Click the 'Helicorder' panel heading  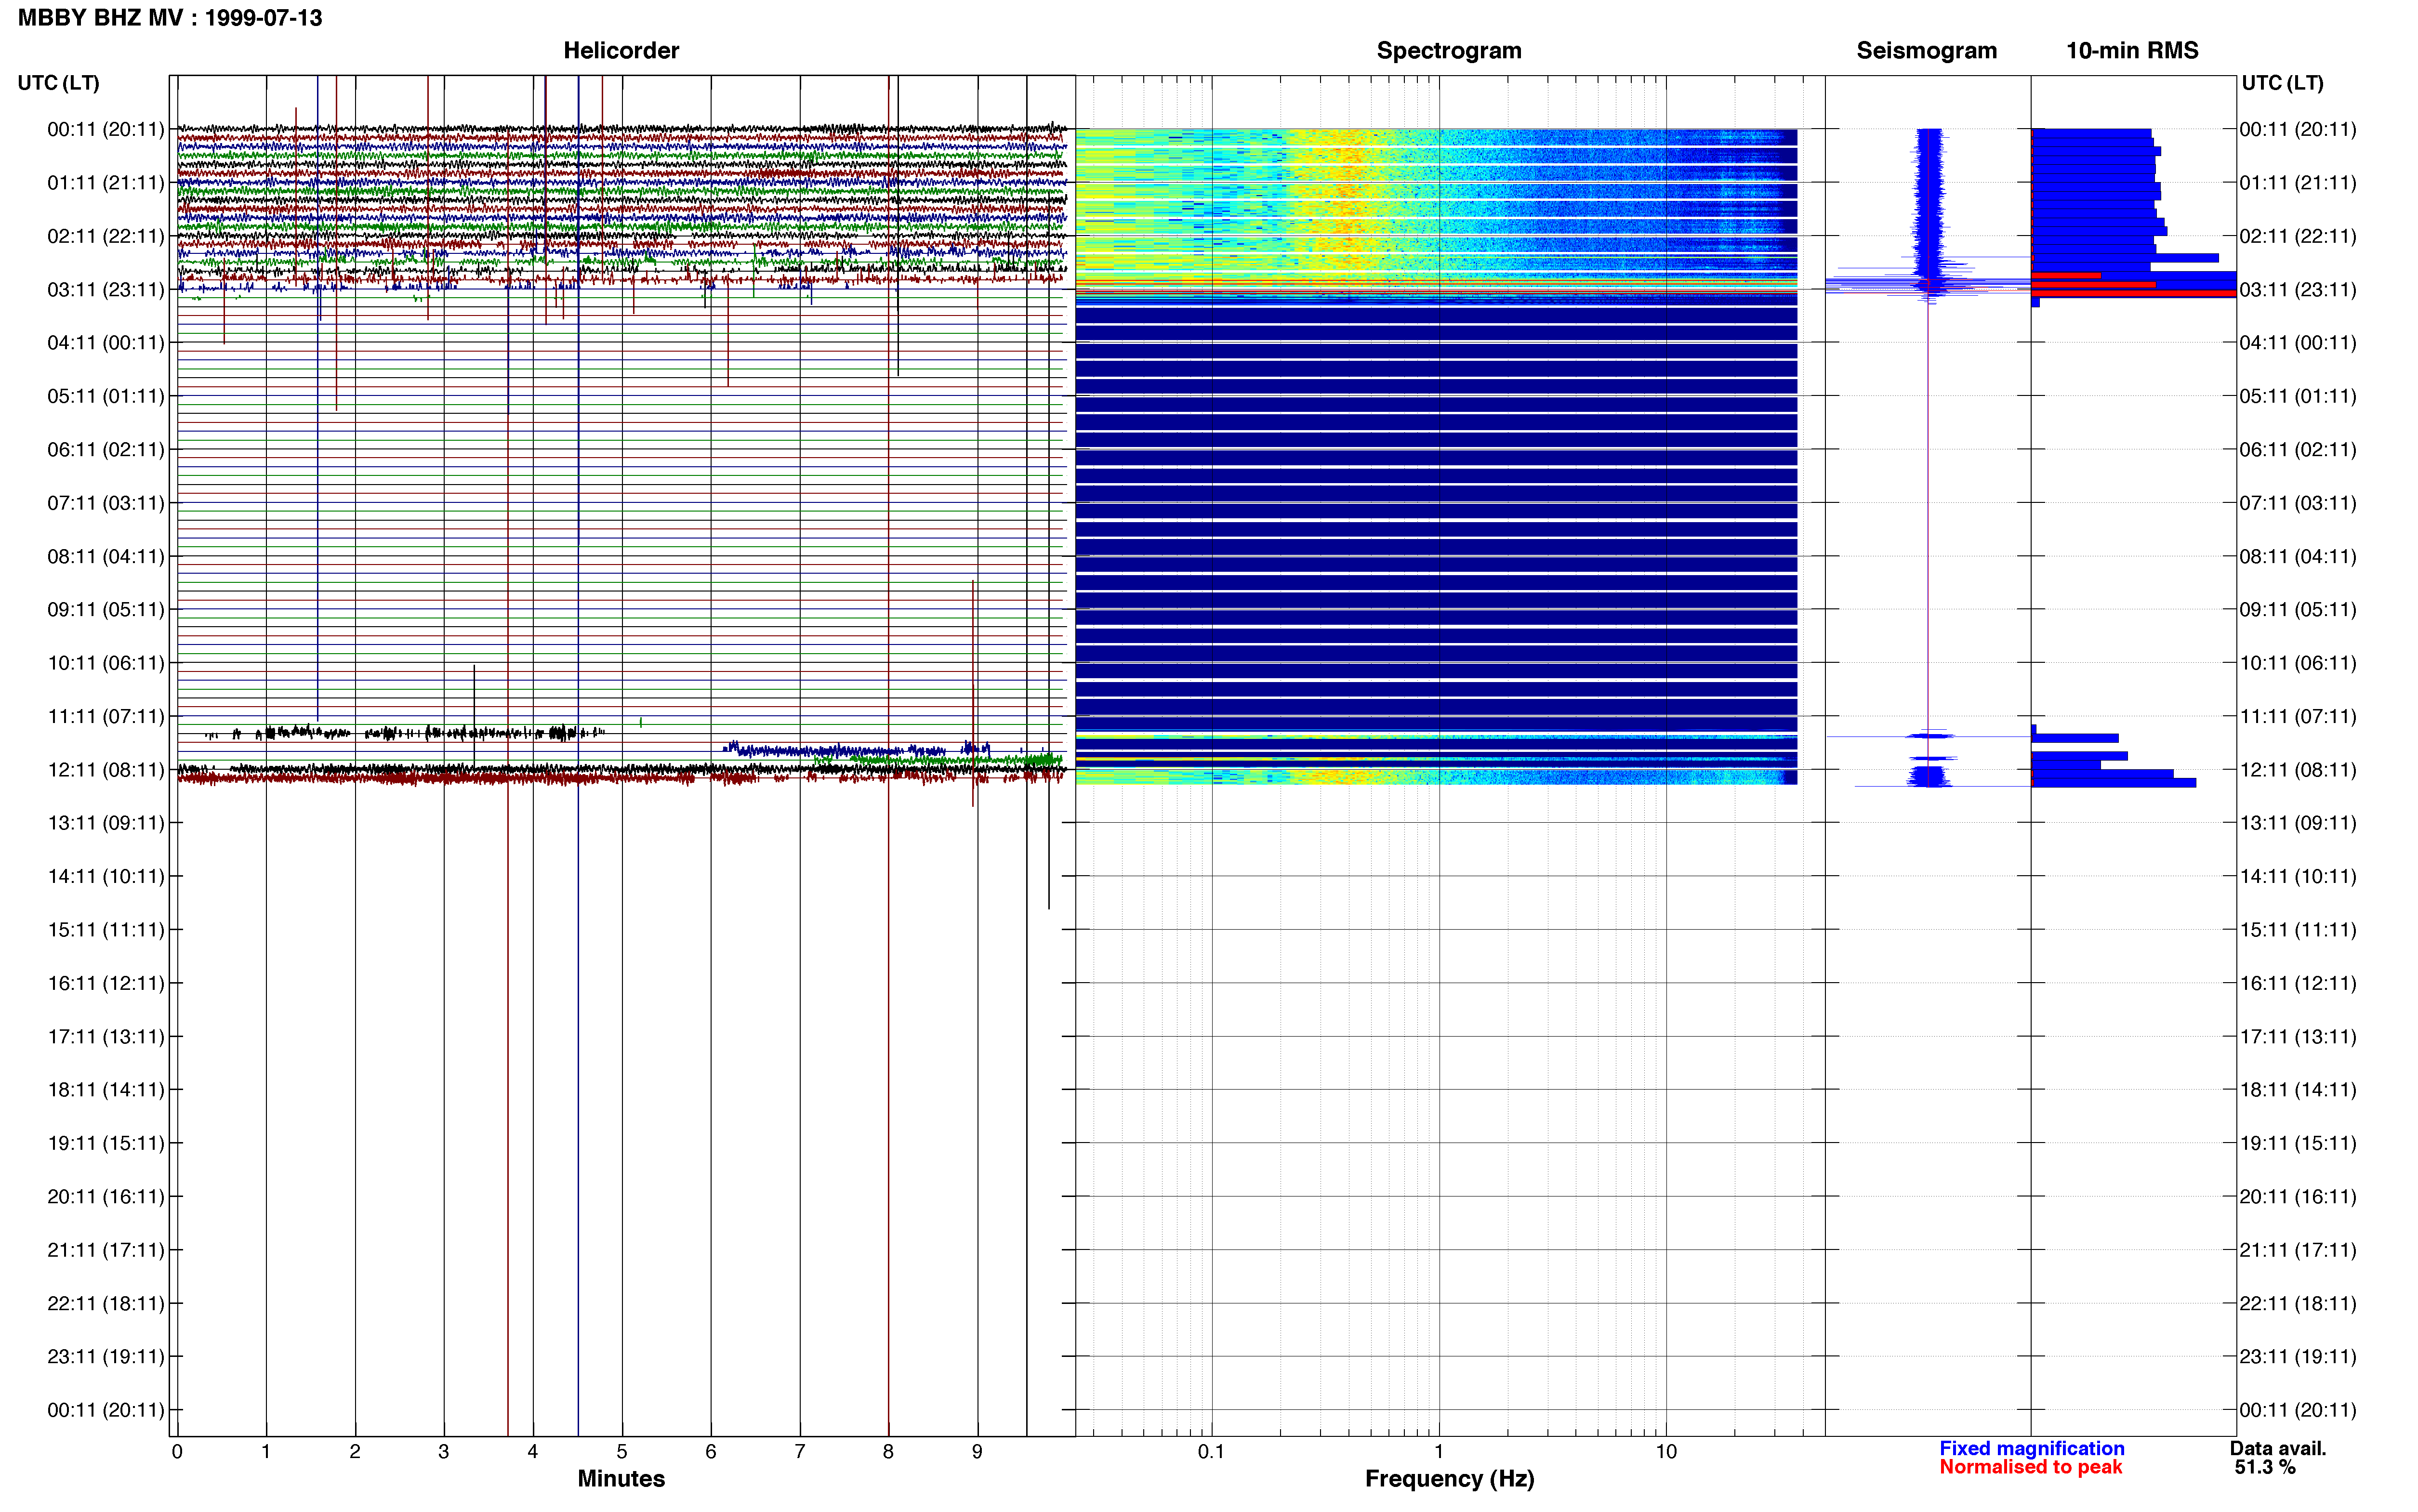click(621, 51)
